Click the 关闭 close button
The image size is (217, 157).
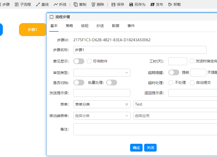point(150,148)
